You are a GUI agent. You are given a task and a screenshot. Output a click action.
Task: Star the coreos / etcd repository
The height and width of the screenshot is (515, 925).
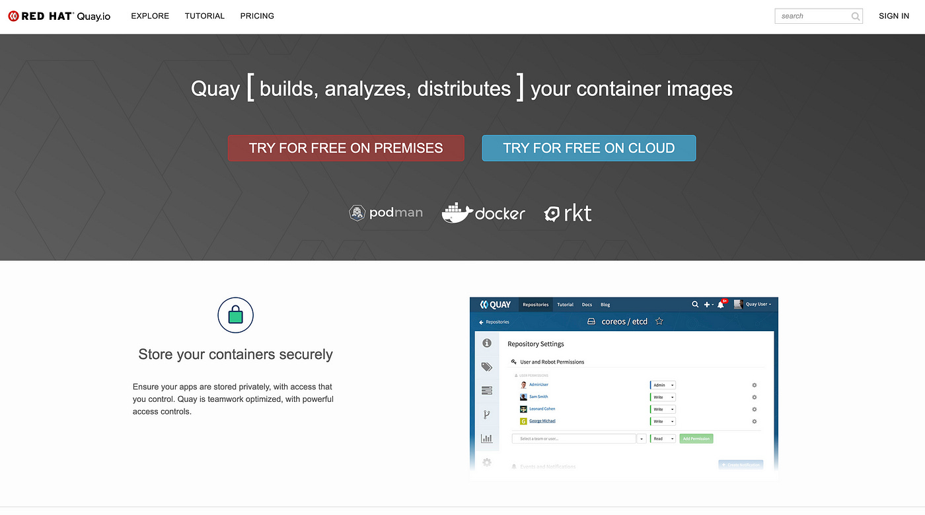(659, 321)
